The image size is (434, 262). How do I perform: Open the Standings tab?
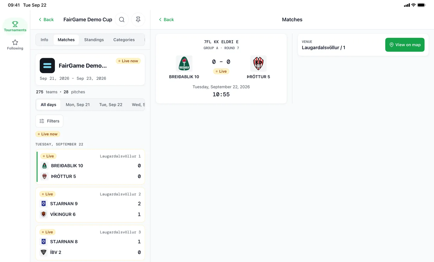(x=94, y=40)
